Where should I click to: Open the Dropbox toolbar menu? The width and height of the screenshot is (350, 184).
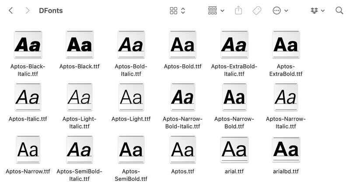coord(318,10)
